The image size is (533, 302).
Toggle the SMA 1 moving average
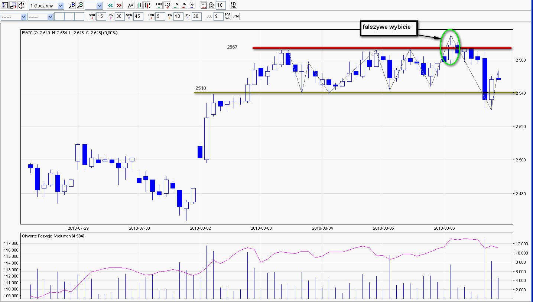tap(92, 17)
